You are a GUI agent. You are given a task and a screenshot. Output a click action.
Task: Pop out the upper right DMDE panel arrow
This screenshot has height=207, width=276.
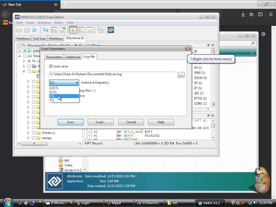tap(208, 45)
